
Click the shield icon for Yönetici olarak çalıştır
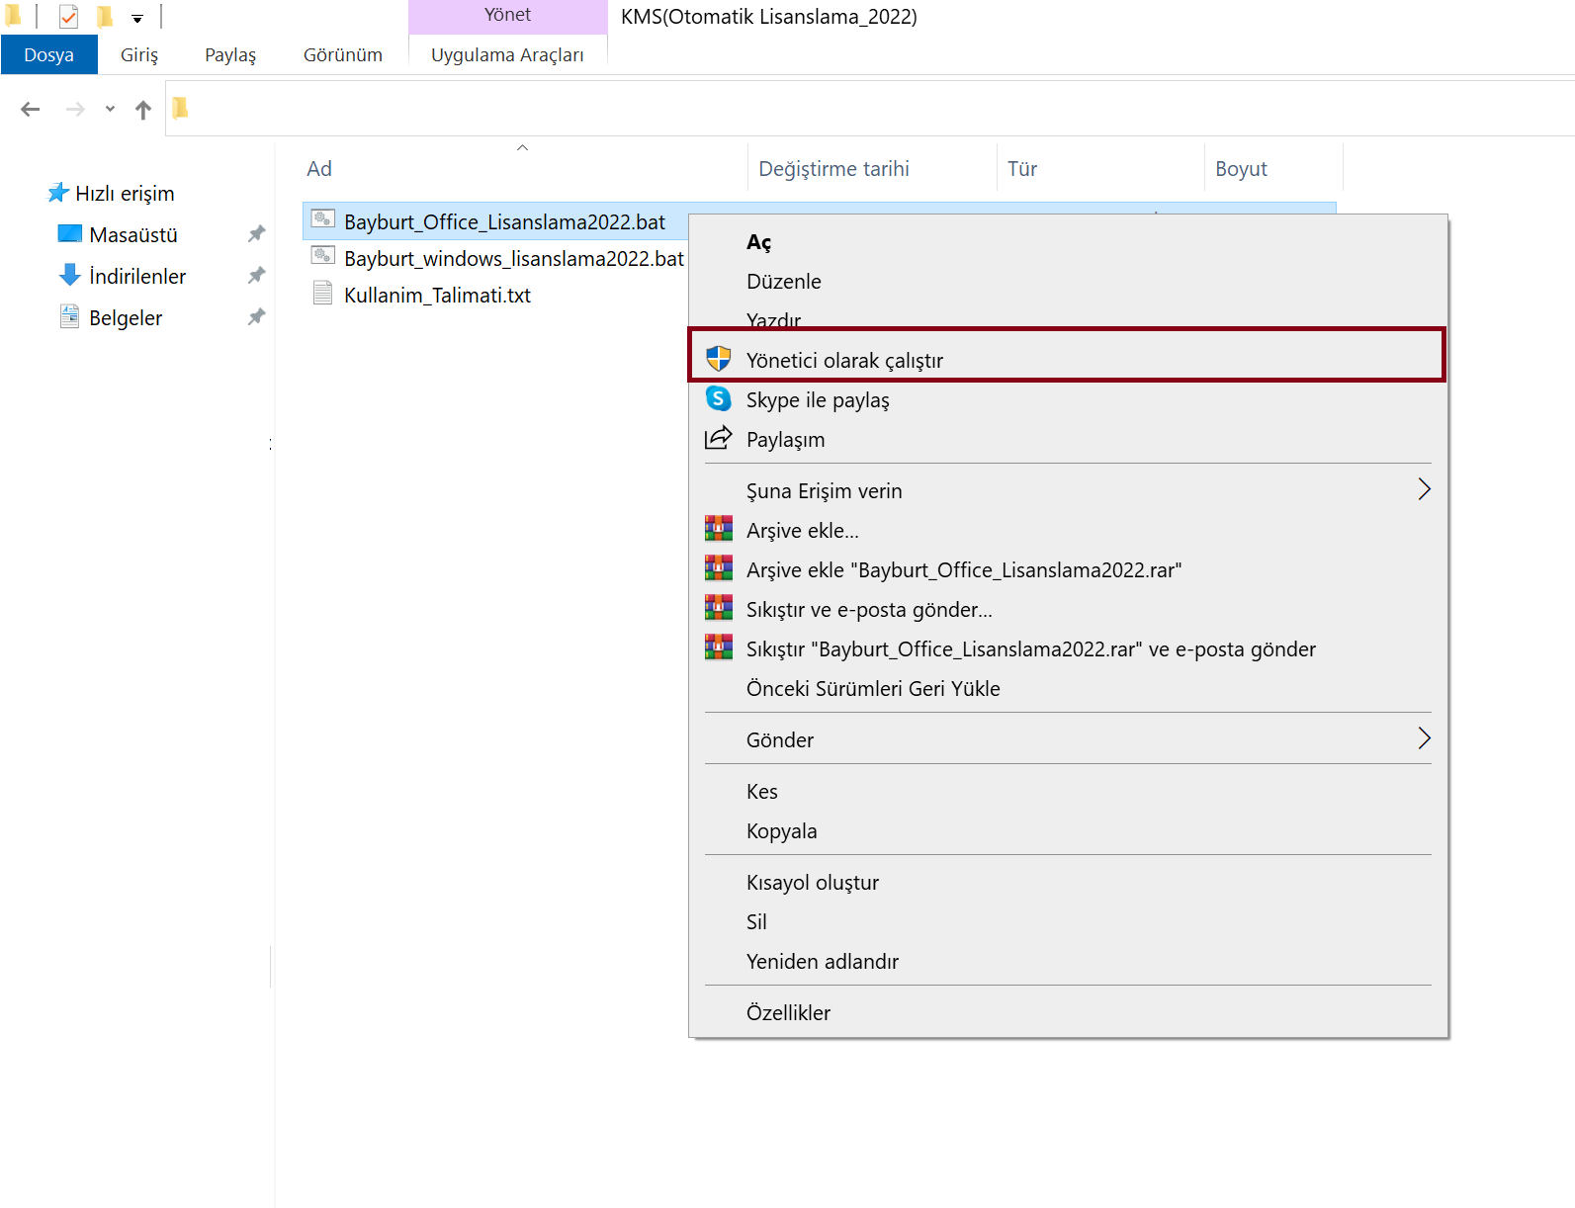719,359
